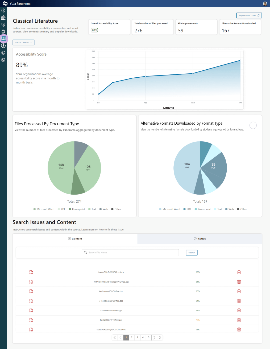Open the shield alert issues icon
270x349 pixels.
3,25
